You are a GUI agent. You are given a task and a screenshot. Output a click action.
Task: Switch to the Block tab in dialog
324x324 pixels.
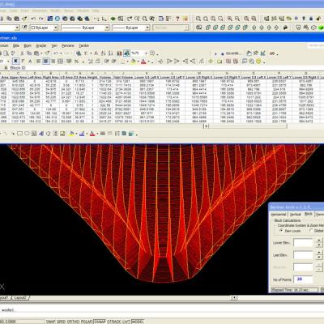309,214
